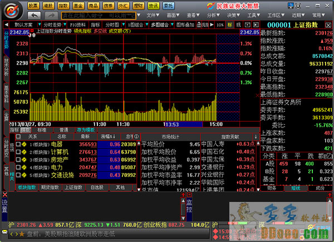
Task: Click the padlock icon next to 图形叠加
Action: point(199,25)
